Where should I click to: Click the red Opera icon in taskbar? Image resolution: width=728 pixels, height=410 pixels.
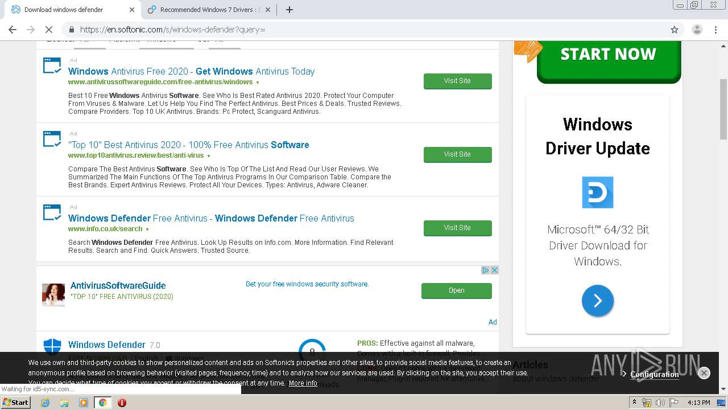click(x=122, y=403)
